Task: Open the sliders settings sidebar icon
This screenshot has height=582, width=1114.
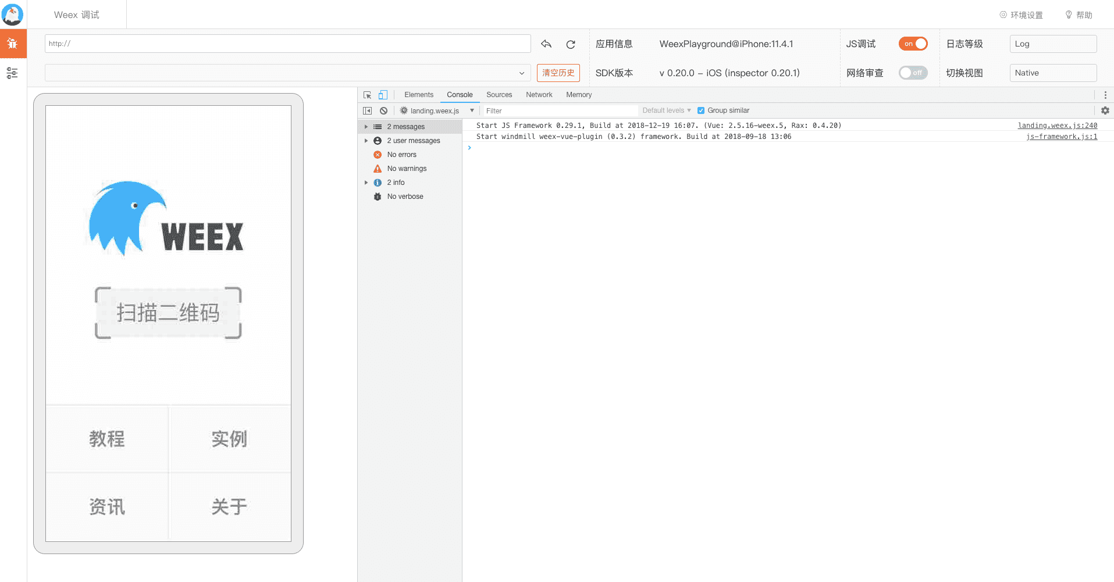Action: click(12, 73)
